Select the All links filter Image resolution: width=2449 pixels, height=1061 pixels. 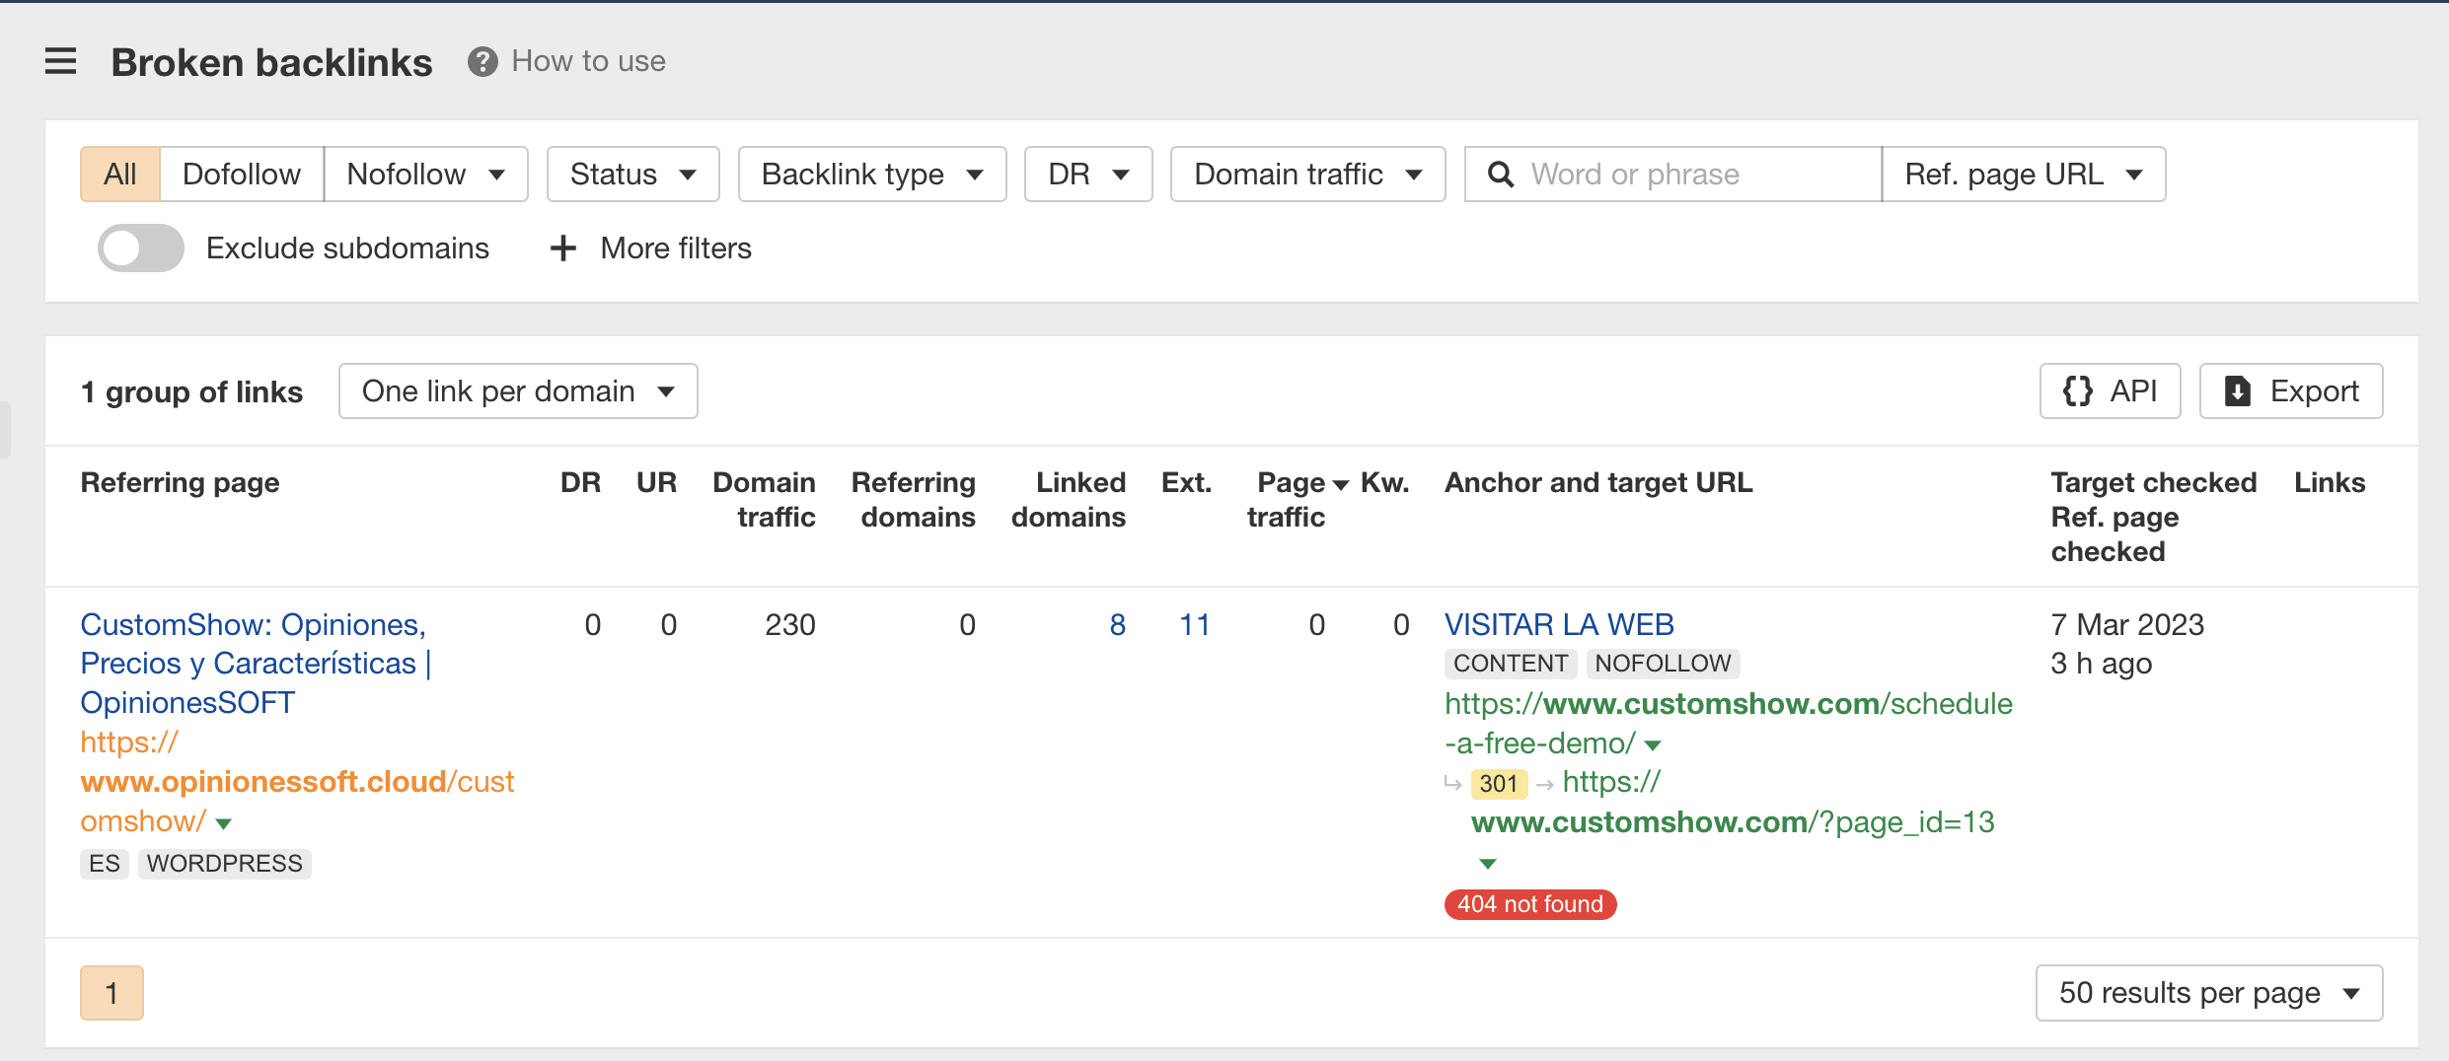point(120,175)
